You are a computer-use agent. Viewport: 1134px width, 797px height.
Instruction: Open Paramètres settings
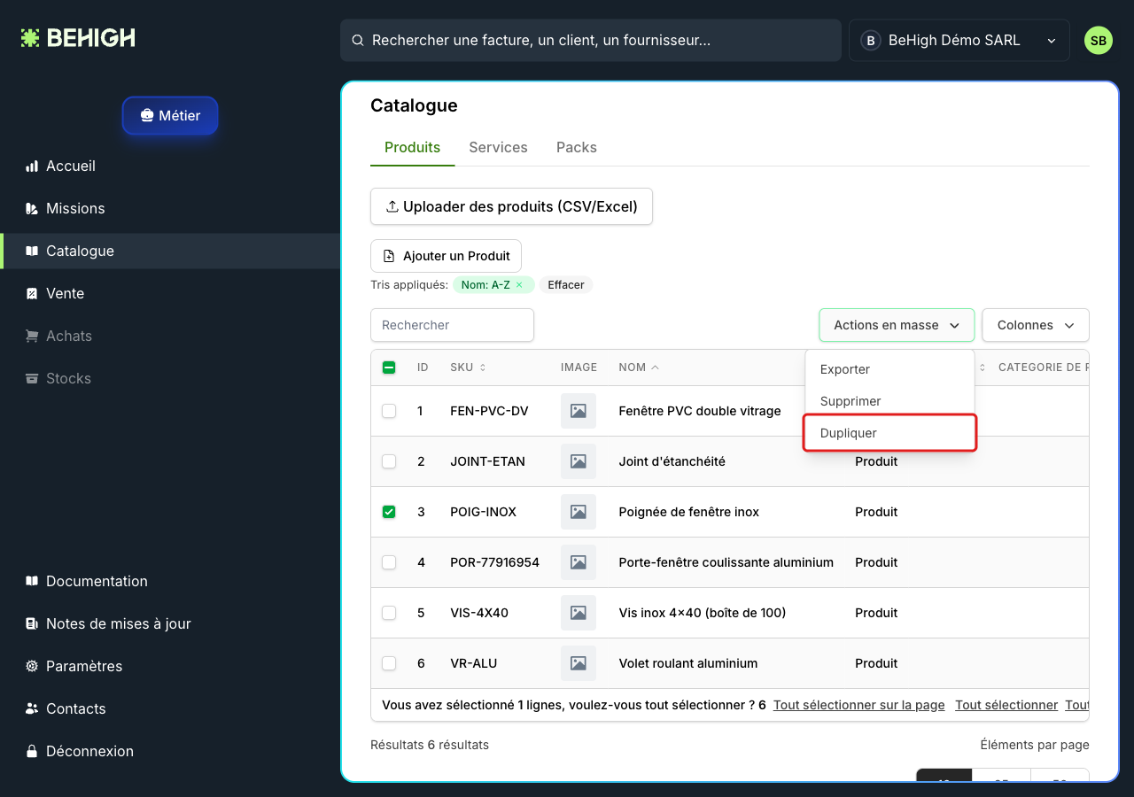(x=170, y=666)
